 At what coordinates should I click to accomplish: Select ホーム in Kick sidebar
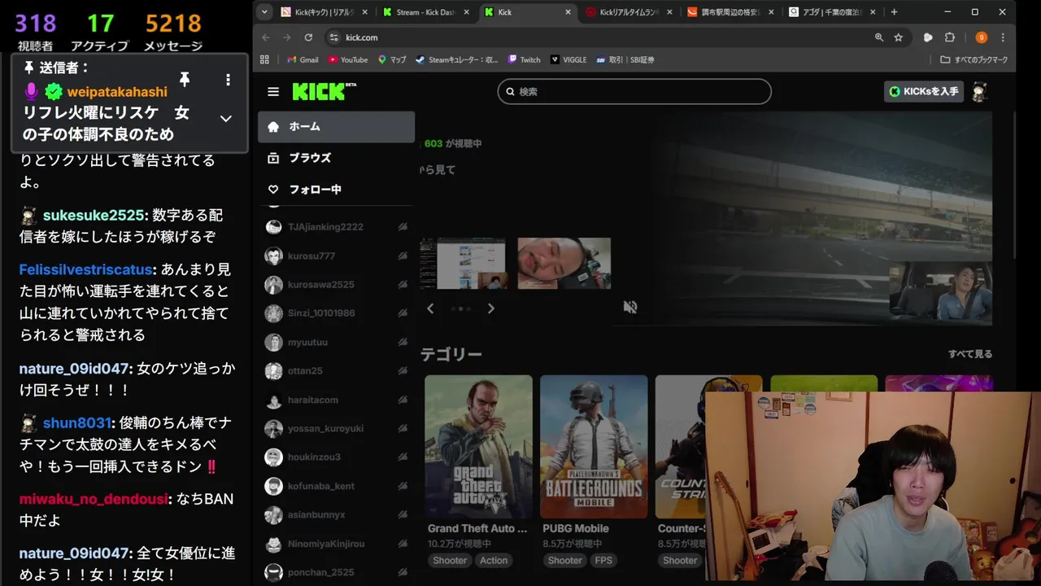(x=336, y=126)
